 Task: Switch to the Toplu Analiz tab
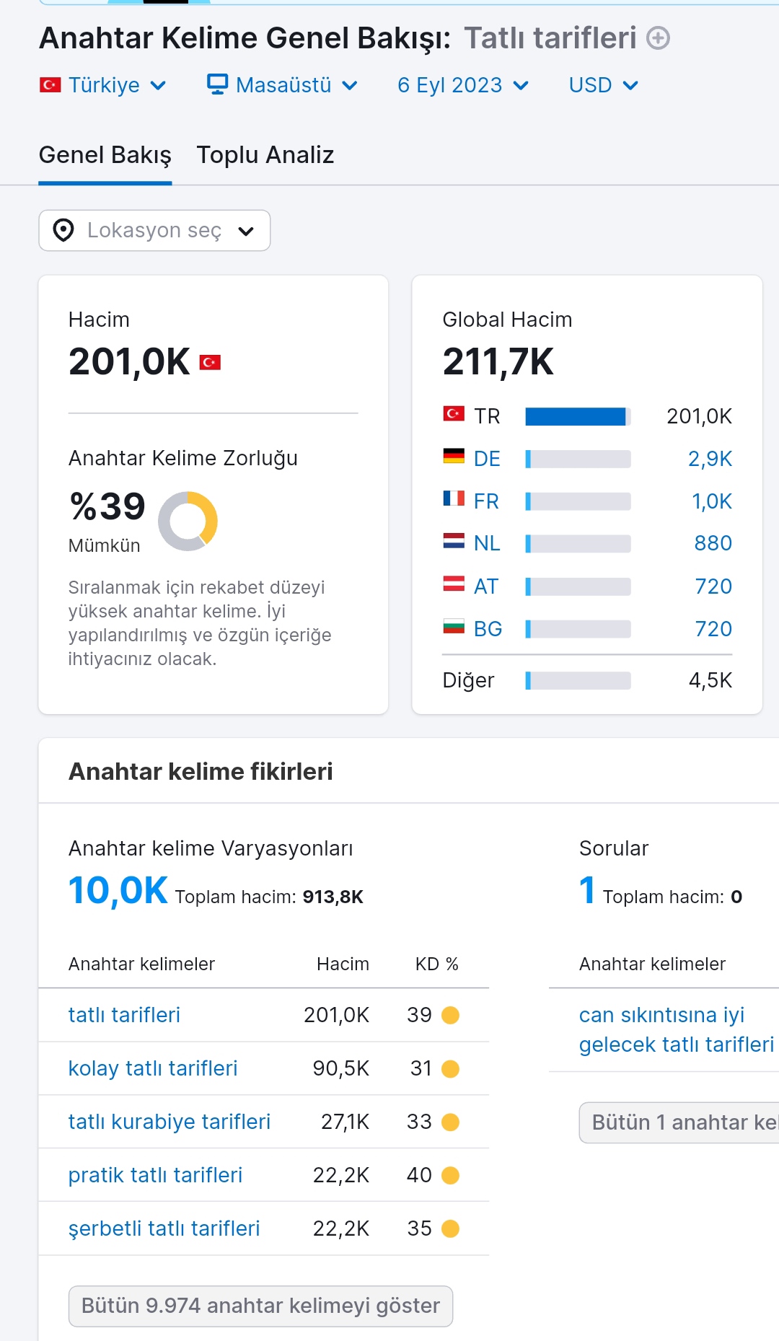tap(265, 155)
